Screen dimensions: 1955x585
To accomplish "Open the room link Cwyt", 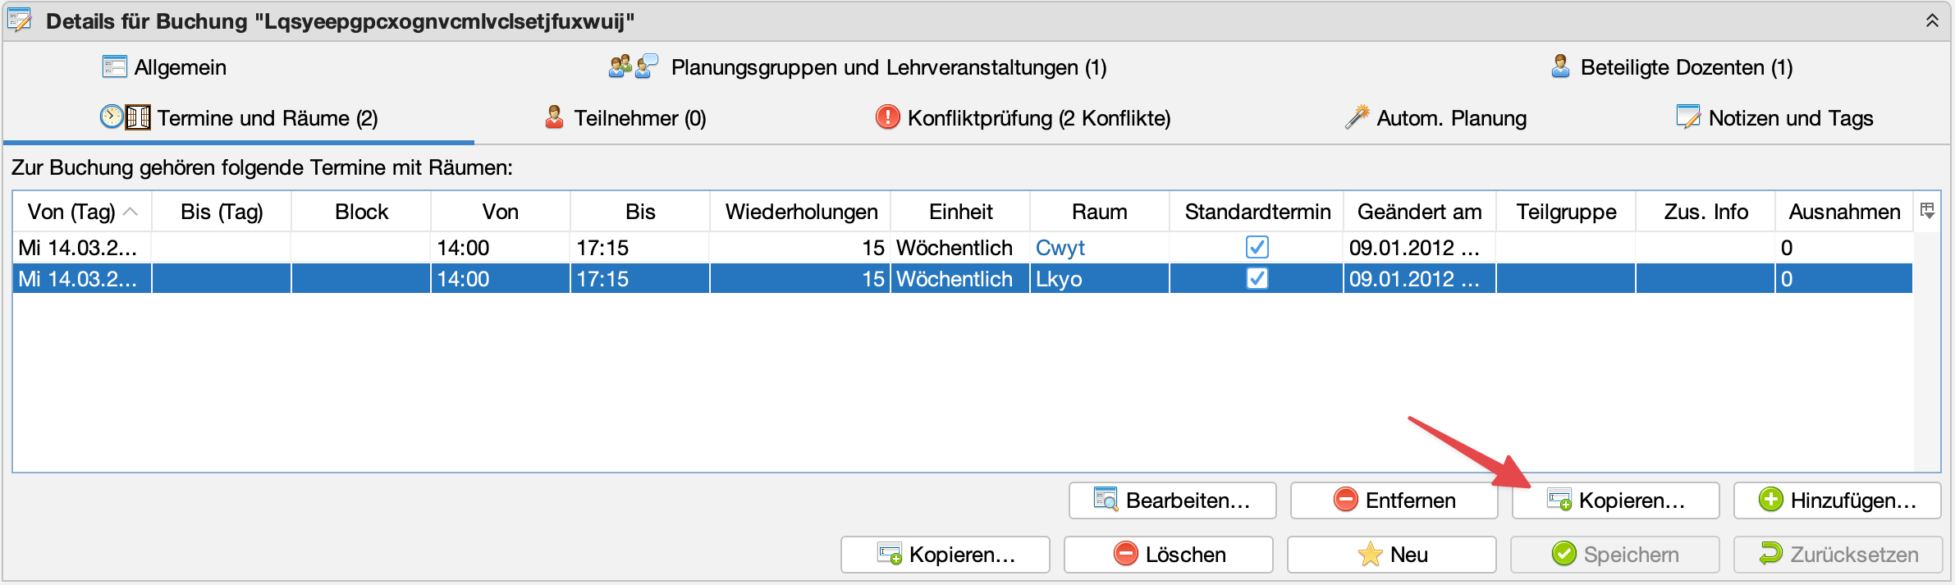I will pos(1060,248).
